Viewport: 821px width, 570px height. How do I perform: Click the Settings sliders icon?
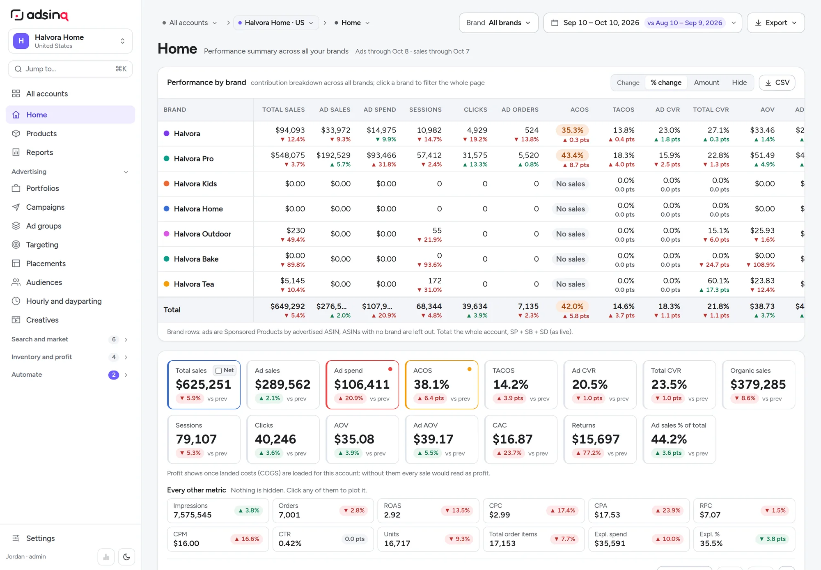[x=16, y=538]
